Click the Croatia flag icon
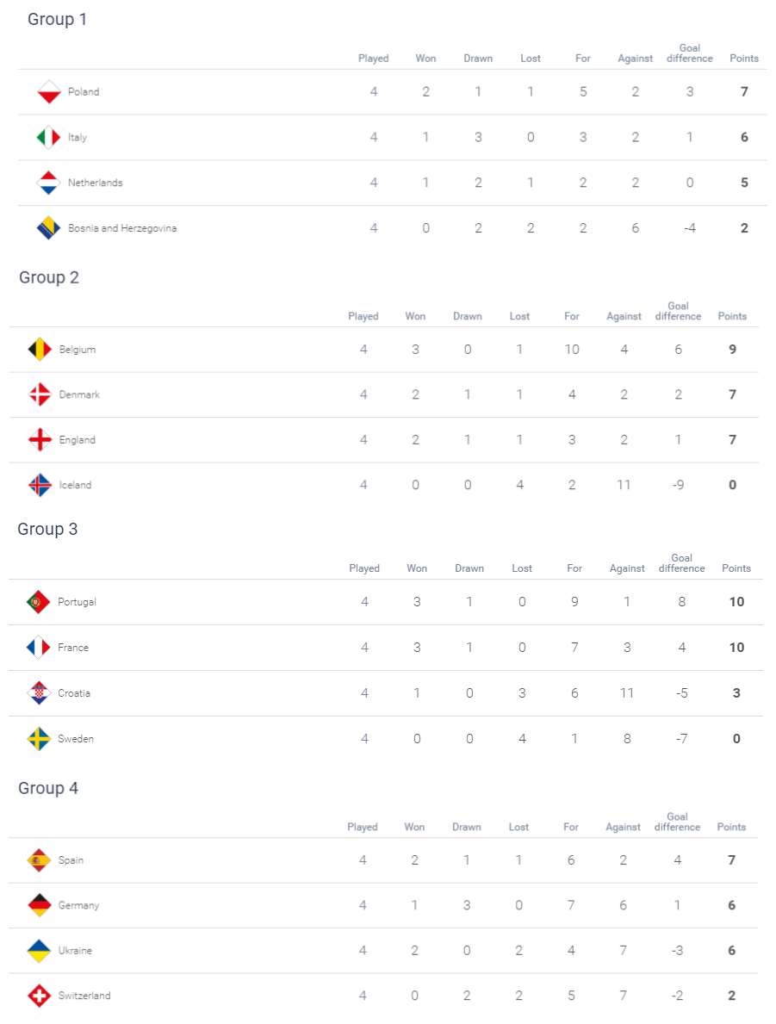The image size is (776, 1024). (x=39, y=693)
